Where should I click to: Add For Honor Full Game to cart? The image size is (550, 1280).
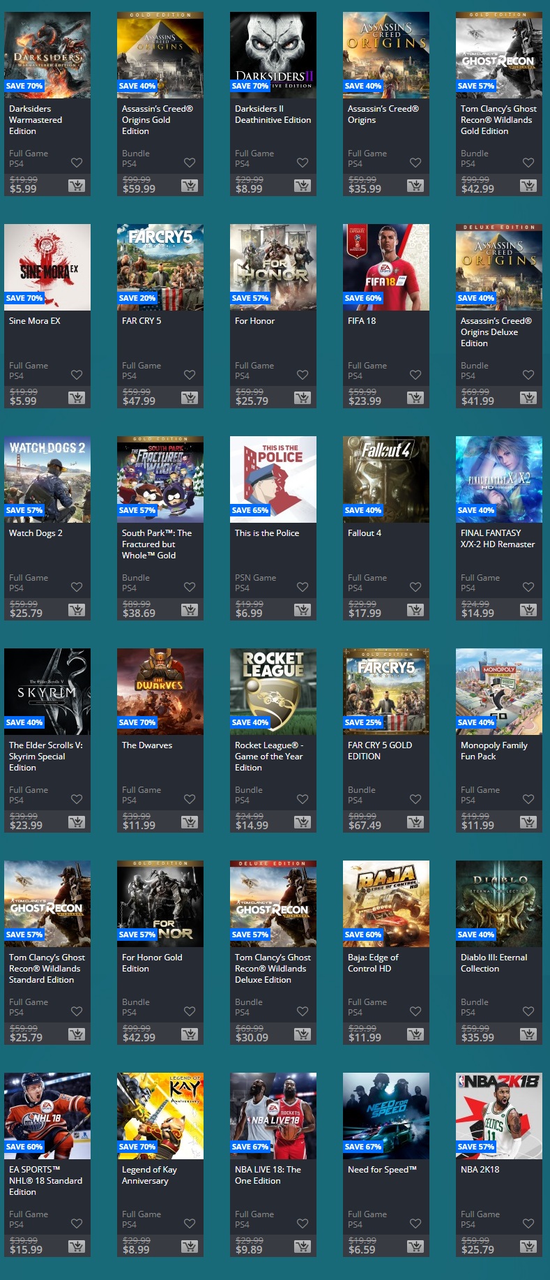coord(303,398)
